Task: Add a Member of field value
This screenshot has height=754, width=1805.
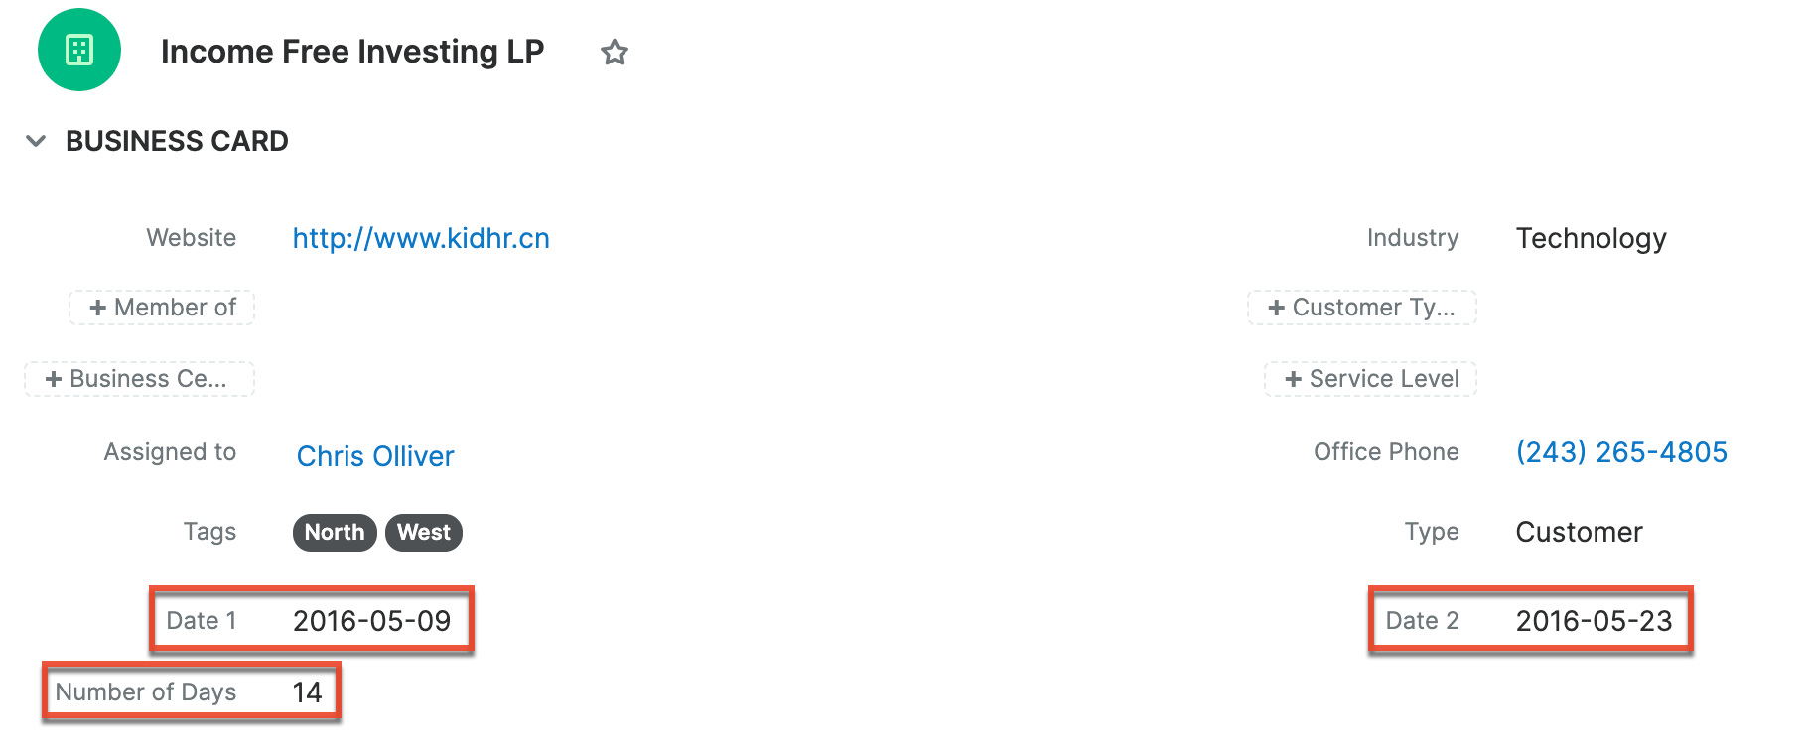Action: [x=162, y=308]
